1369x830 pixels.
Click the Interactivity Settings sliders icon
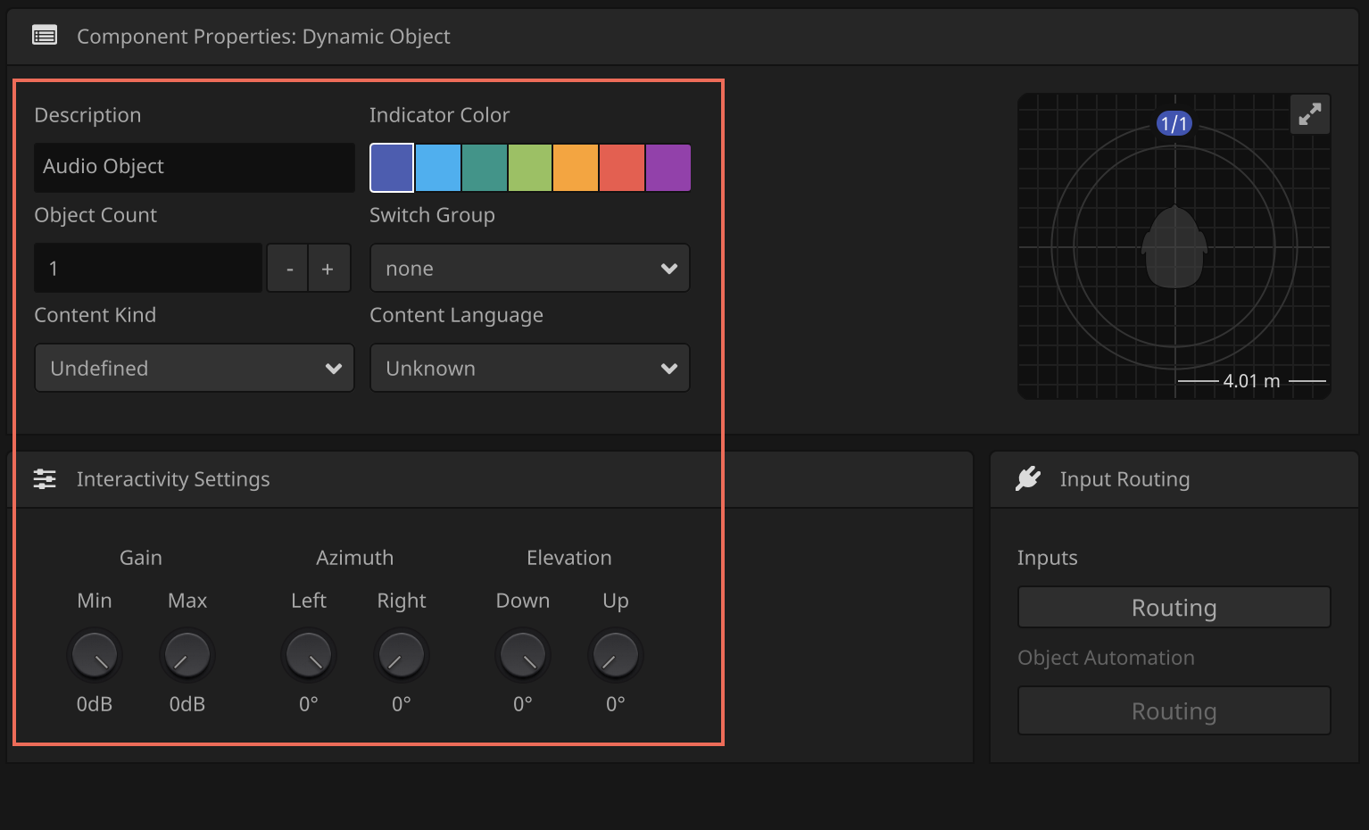click(x=45, y=479)
